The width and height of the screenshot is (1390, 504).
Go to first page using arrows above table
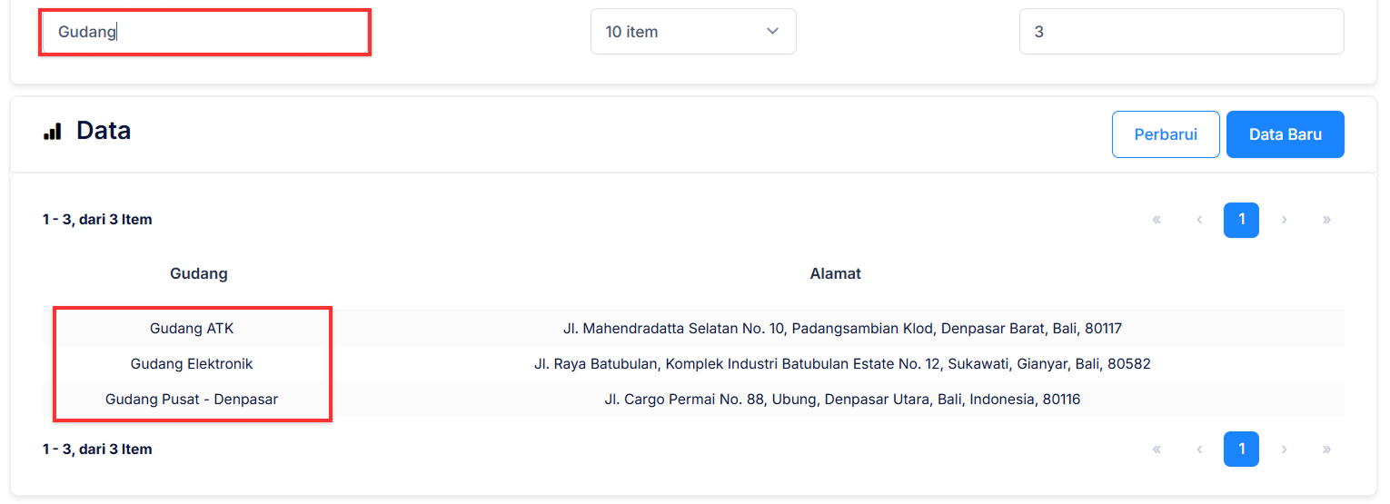[x=1157, y=220]
